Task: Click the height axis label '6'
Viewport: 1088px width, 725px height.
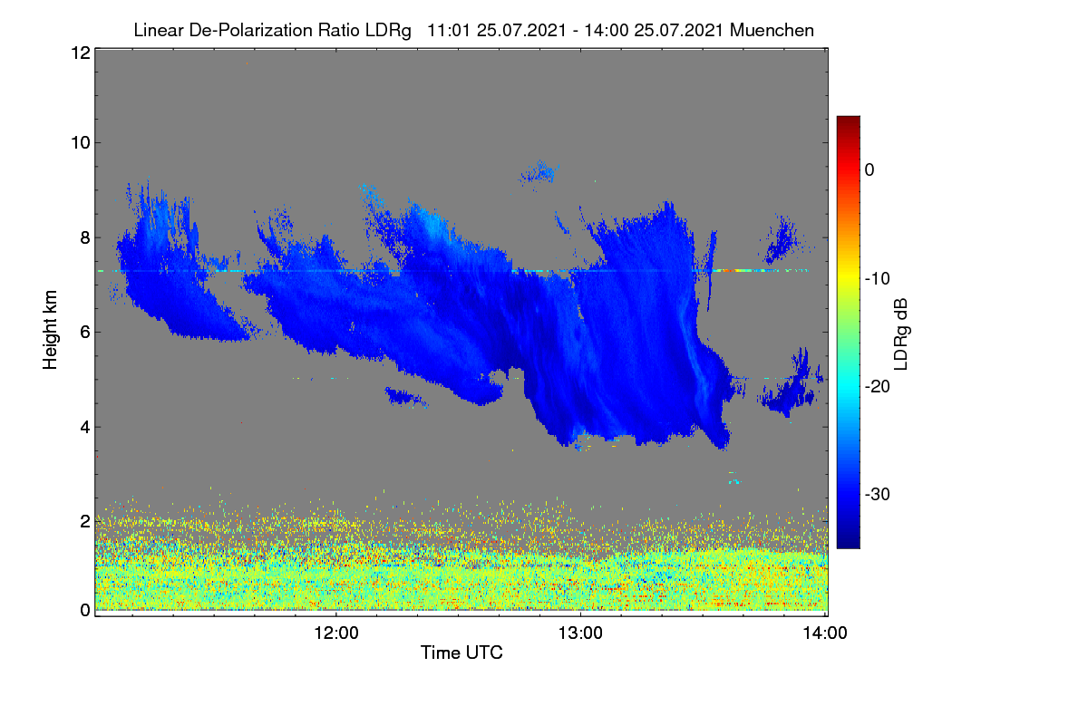Action: coord(84,333)
